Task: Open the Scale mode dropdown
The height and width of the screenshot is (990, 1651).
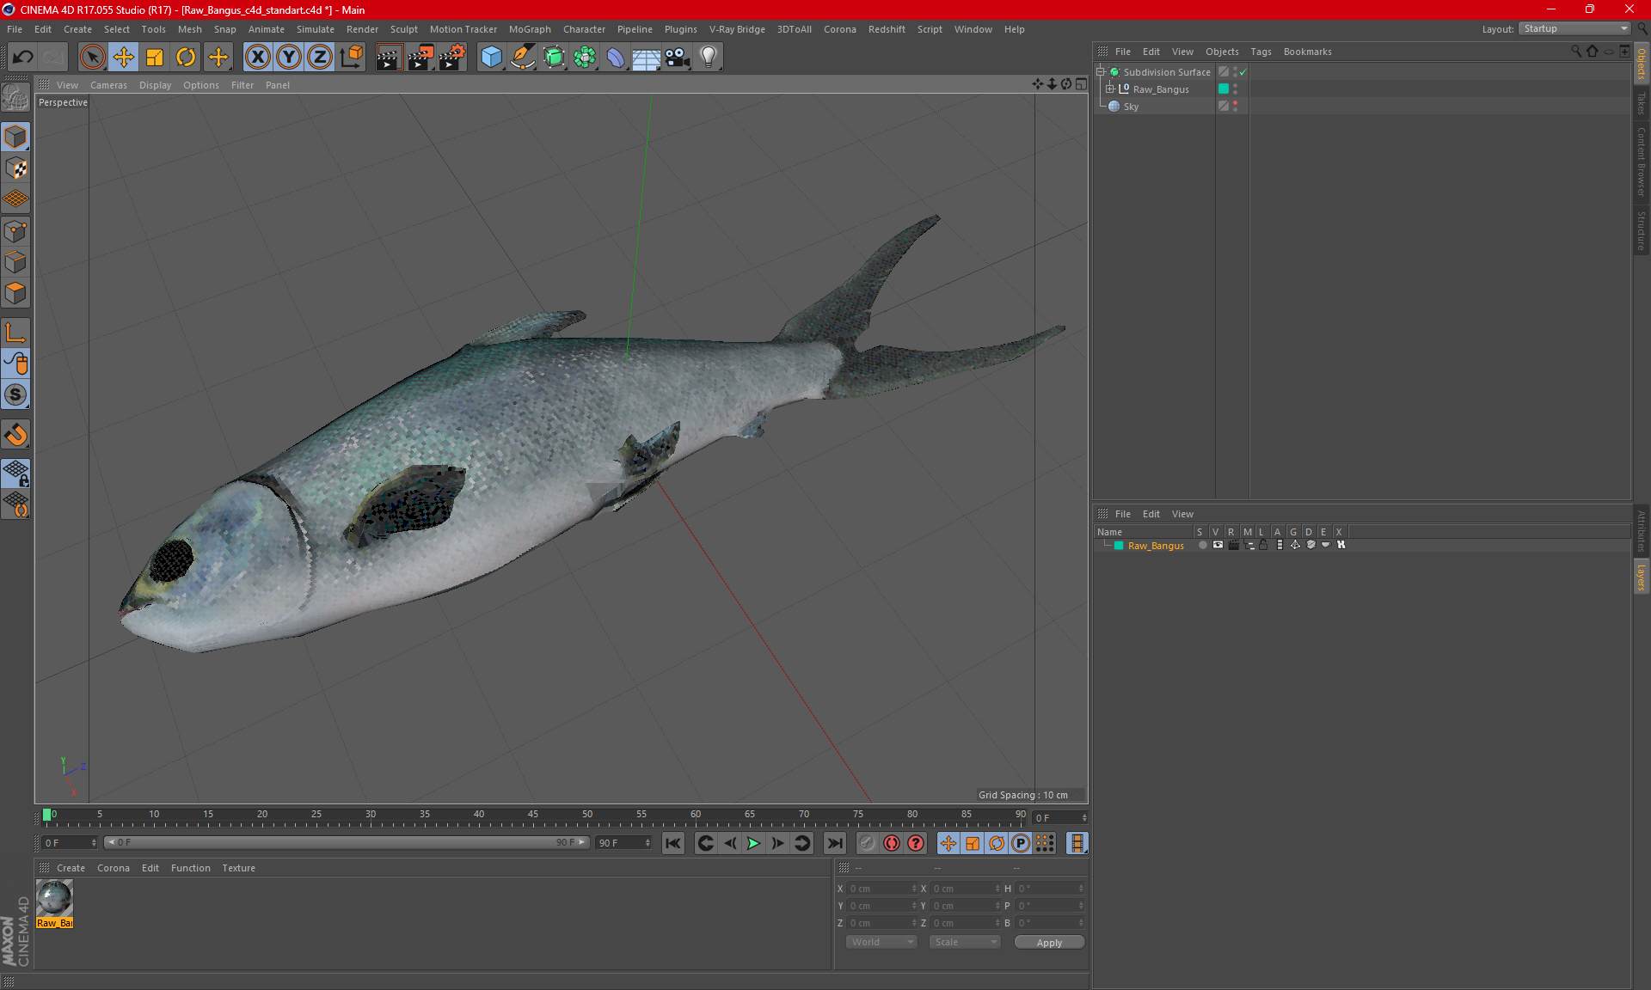Action: click(x=965, y=943)
